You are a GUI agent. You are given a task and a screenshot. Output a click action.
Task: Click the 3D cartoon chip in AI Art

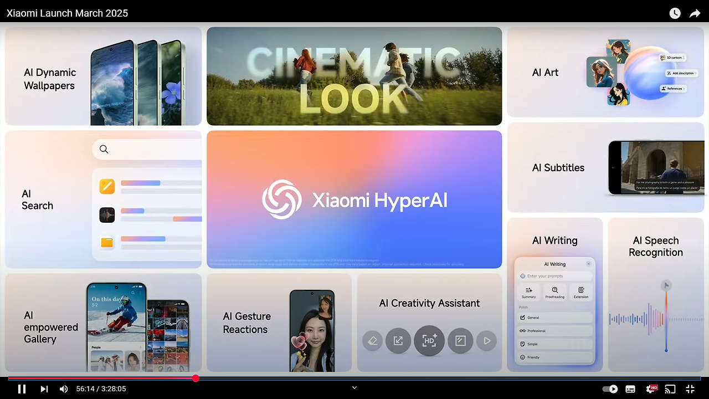672,58
